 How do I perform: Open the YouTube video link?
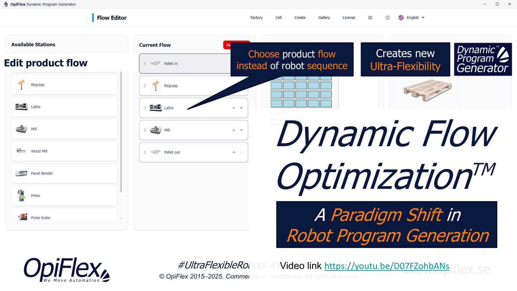click(387, 266)
